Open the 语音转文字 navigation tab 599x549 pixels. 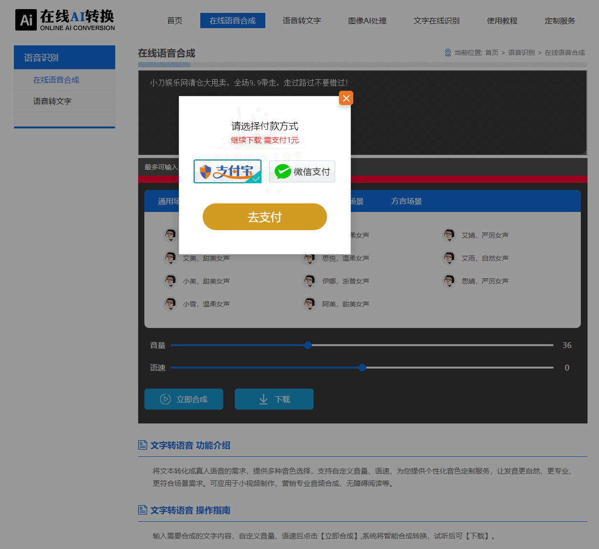click(x=302, y=21)
